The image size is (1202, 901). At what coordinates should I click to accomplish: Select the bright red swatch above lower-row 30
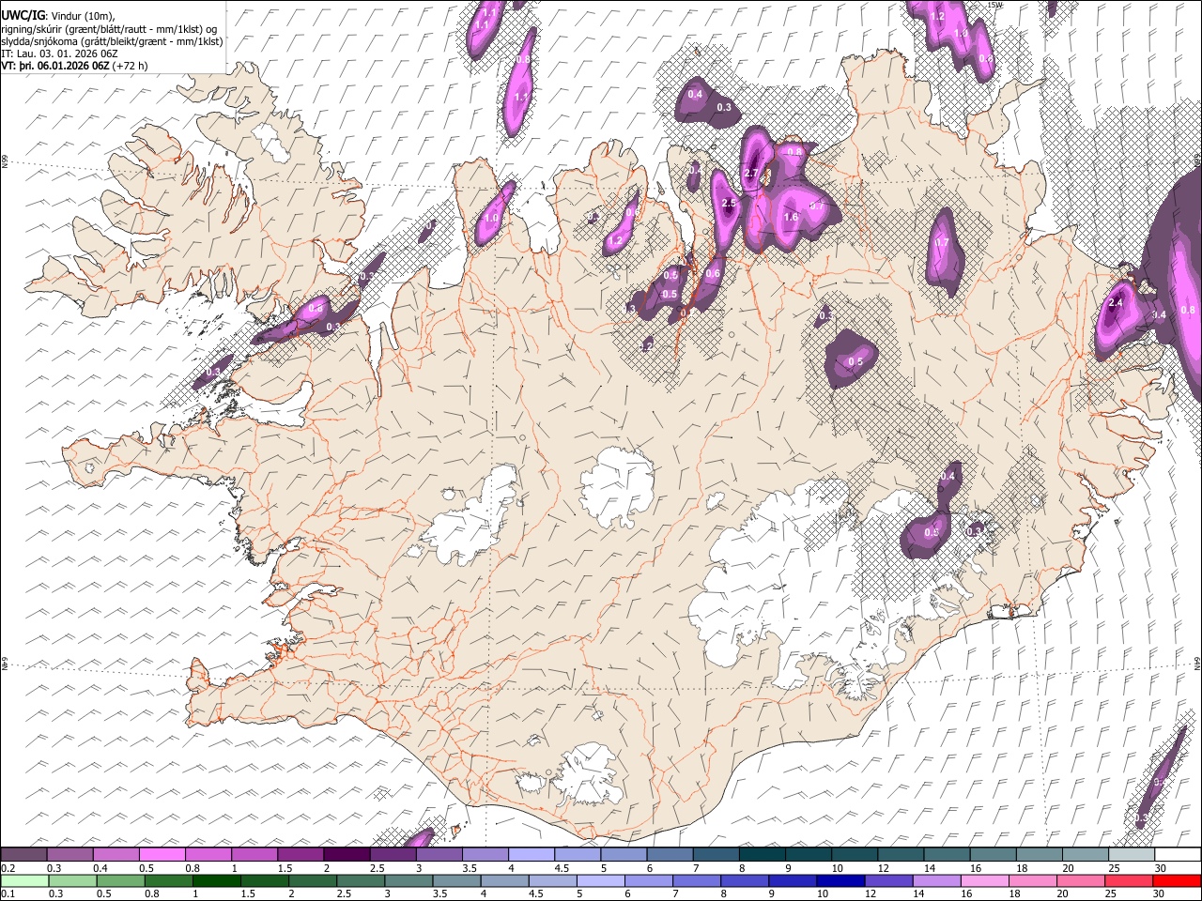[x=1177, y=880]
